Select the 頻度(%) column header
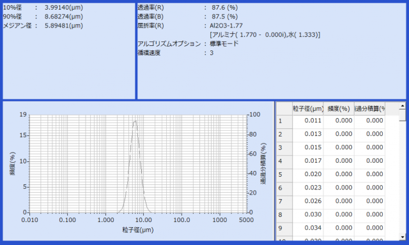Viewport: 409px width, 245px height. tap(339, 108)
